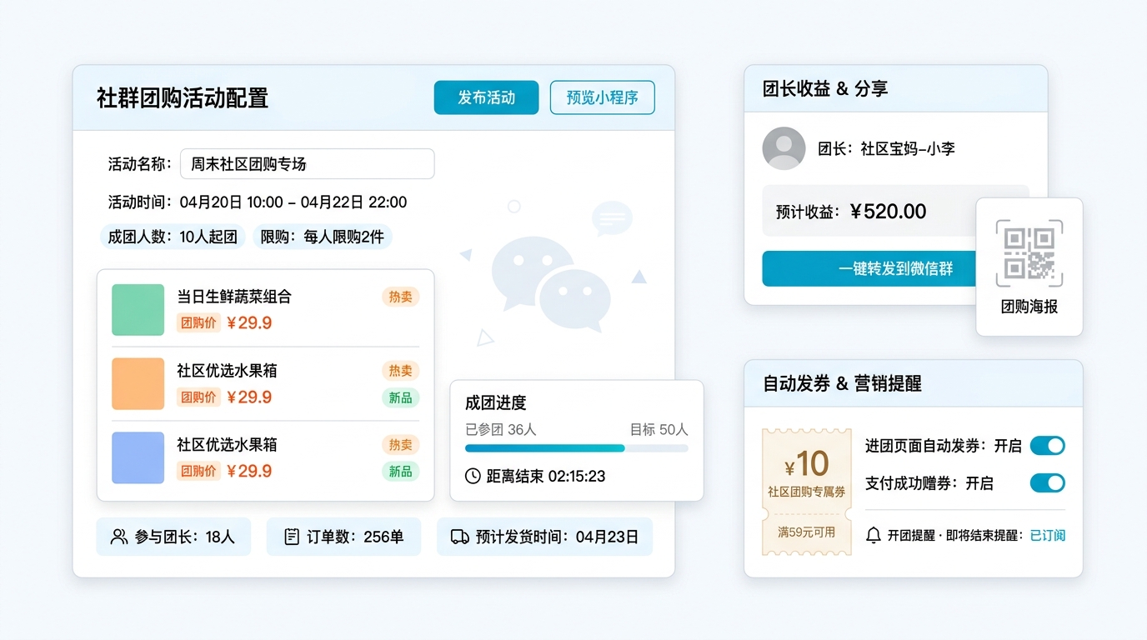Click the 限购：每人限购2件 chip
Image resolution: width=1147 pixels, height=640 pixels.
click(x=323, y=237)
